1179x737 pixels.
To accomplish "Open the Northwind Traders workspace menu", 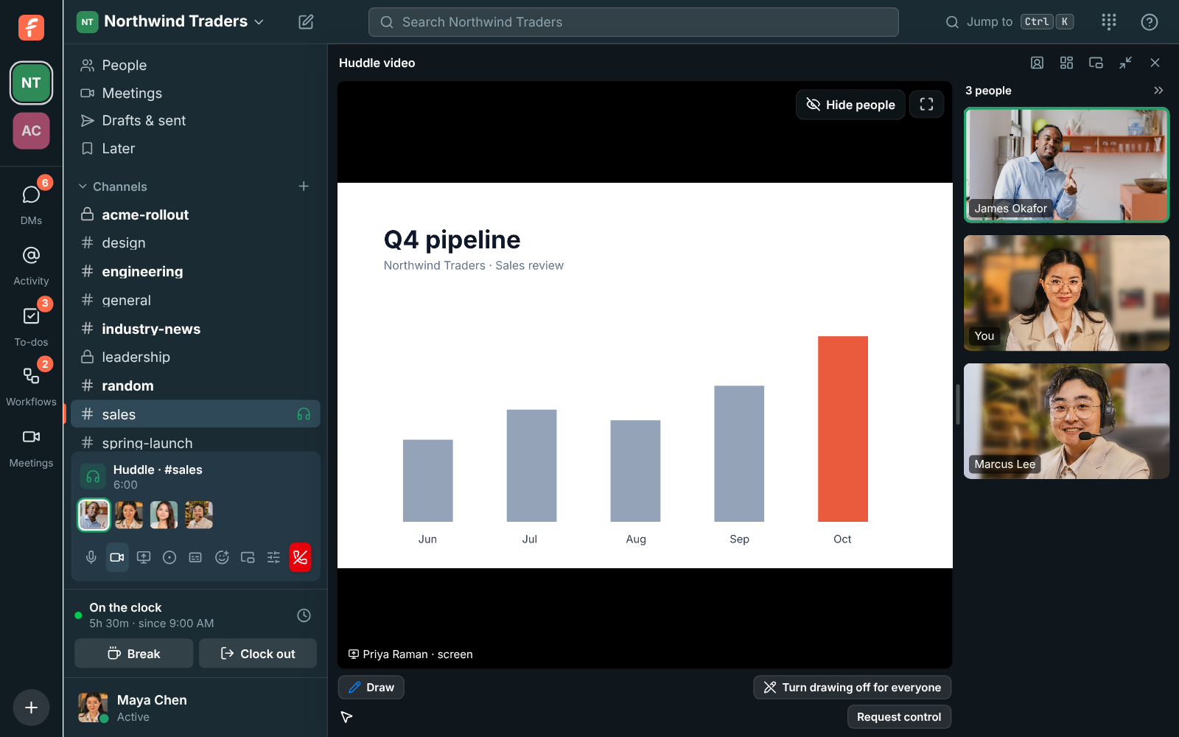I will 170,21.
